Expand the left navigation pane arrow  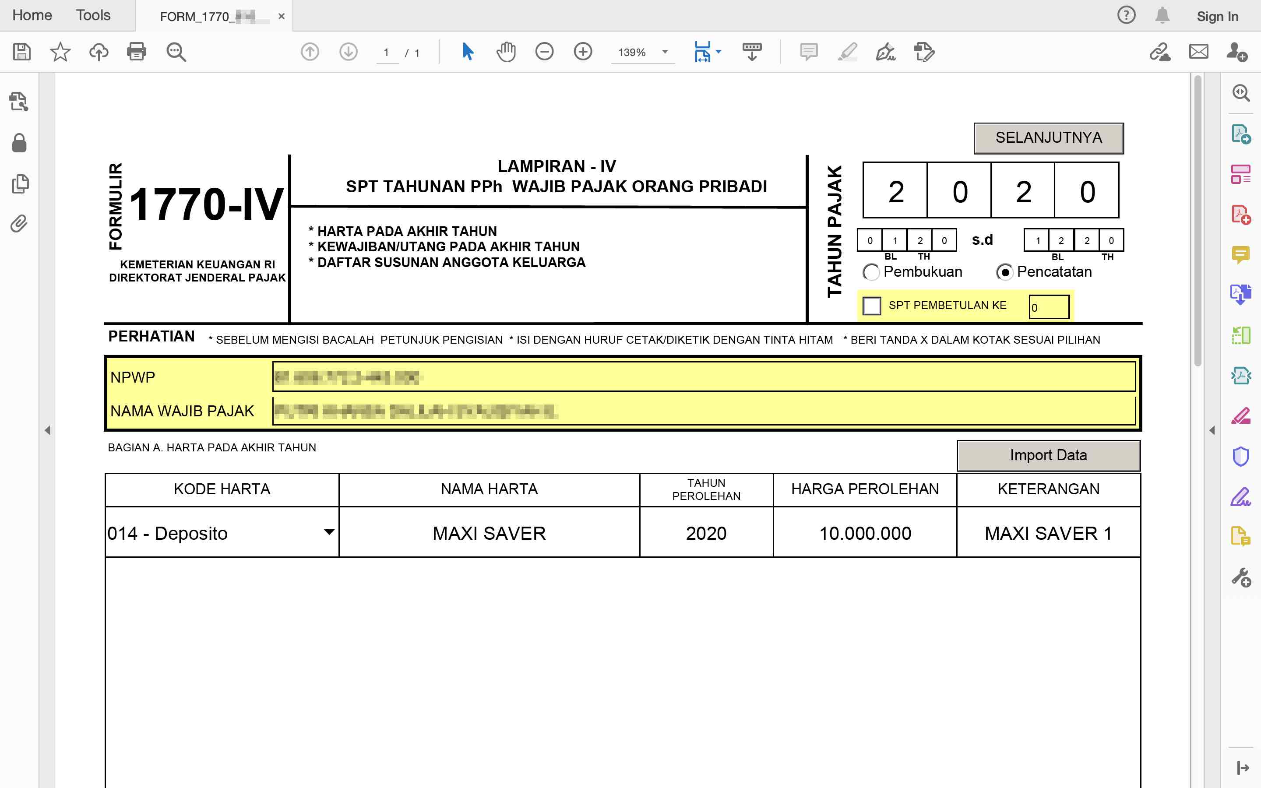click(47, 430)
